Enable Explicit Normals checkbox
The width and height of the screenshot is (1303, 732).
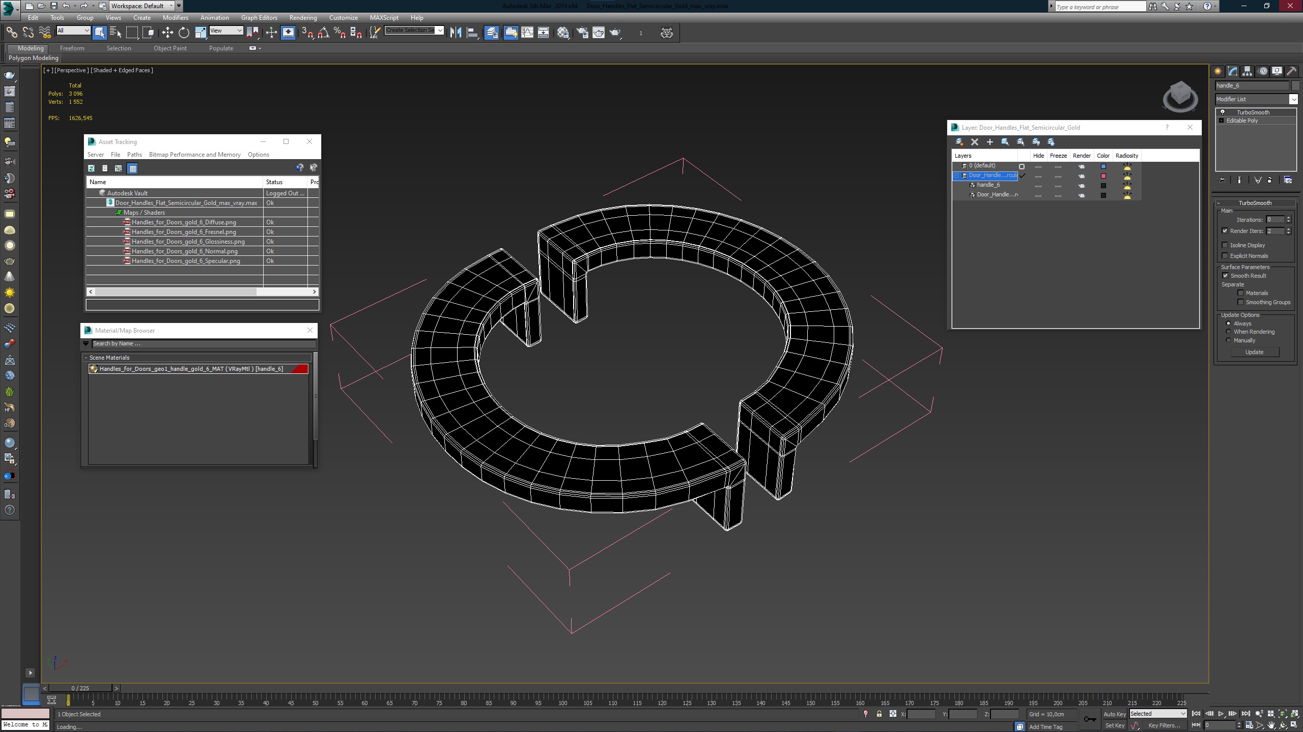pyautogui.click(x=1225, y=256)
